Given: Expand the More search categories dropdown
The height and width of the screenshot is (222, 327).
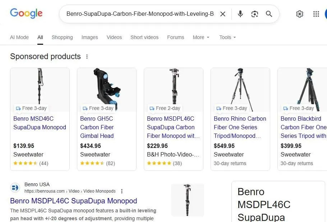Looking at the screenshot, I should [201, 37].
